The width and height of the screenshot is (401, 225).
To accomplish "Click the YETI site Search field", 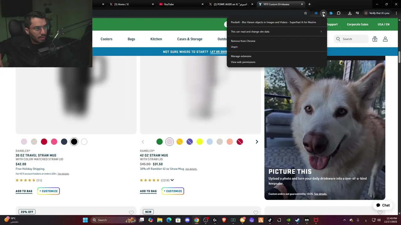I will click(x=351, y=39).
